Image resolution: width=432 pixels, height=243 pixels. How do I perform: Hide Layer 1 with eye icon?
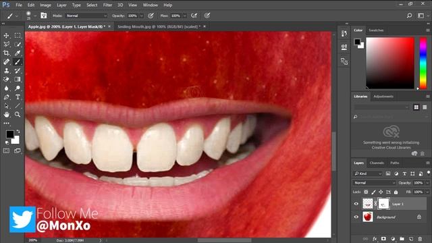tap(356, 204)
